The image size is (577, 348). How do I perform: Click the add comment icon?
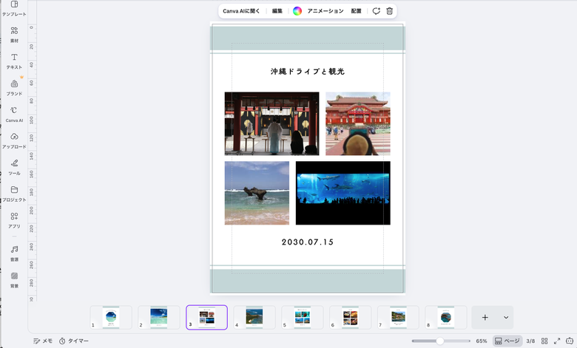[376, 11]
